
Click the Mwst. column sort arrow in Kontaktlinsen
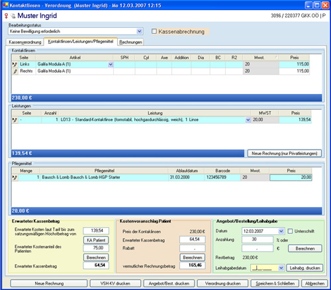click(276, 58)
